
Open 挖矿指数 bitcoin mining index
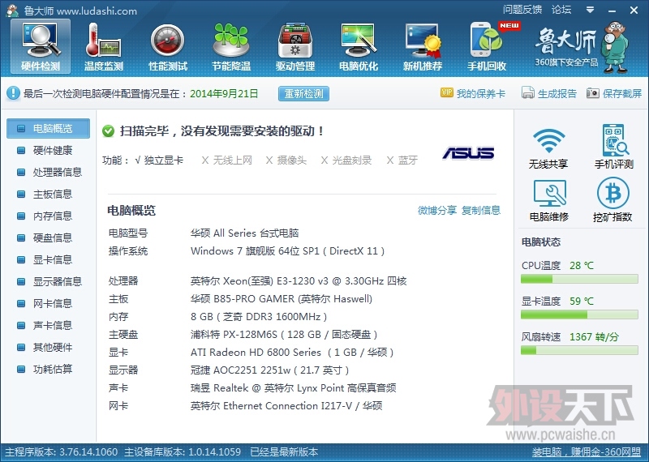pos(612,200)
